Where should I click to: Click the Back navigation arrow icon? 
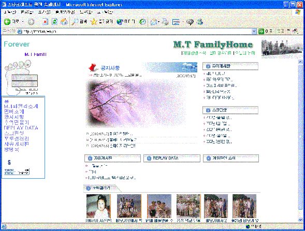[x=7, y=22]
